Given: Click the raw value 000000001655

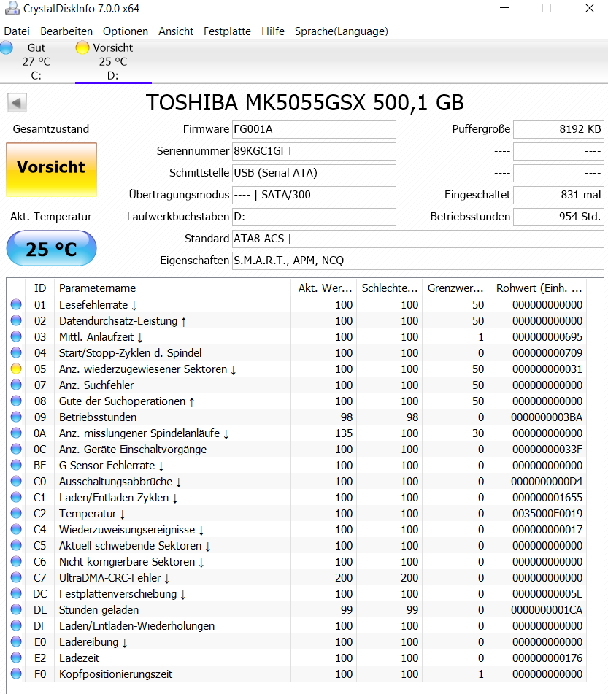Looking at the screenshot, I should 547,498.
